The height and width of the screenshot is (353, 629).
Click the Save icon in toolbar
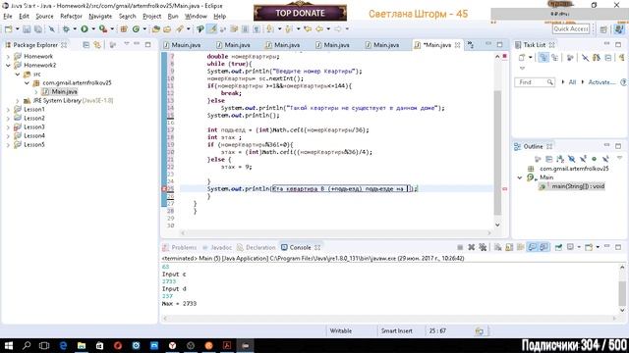point(27,29)
